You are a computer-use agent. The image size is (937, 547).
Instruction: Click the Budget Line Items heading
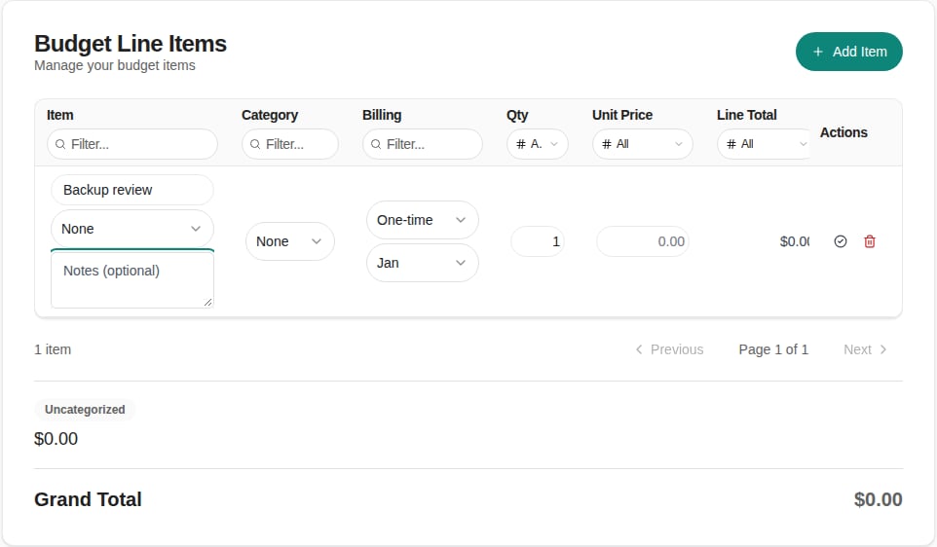pyautogui.click(x=131, y=44)
